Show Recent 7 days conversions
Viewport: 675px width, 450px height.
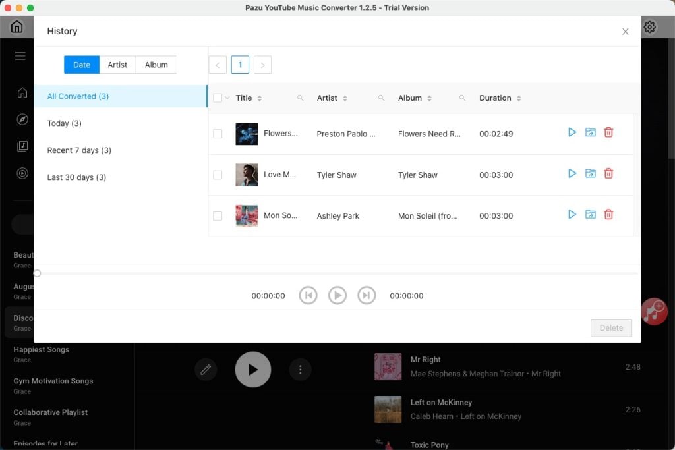(79, 150)
